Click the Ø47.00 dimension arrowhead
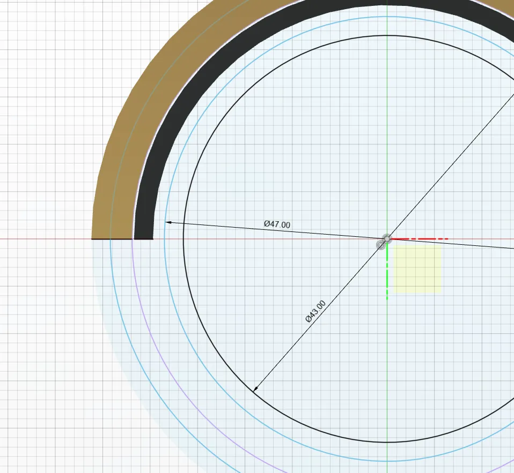This screenshot has height=473, width=514. (167, 222)
